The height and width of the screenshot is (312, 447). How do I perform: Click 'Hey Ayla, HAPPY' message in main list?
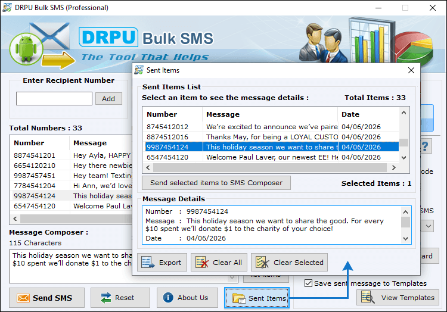[x=103, y=155]
